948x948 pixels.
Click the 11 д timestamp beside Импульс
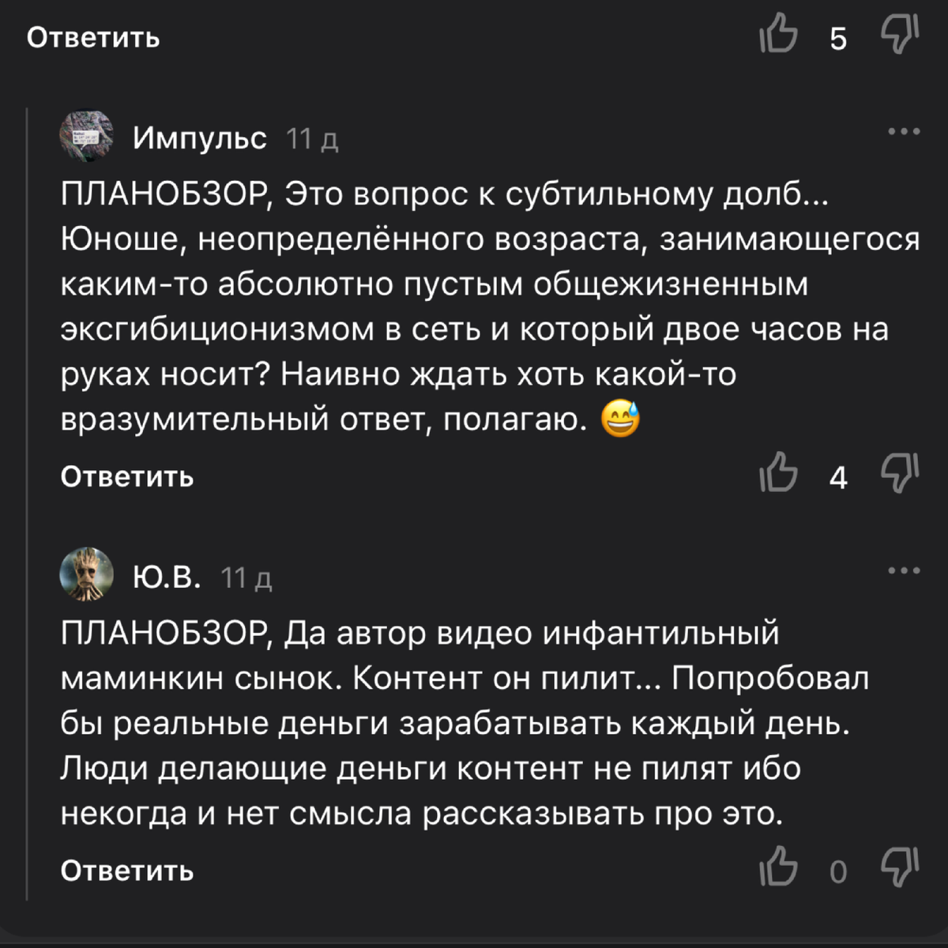tap(312, 140)
